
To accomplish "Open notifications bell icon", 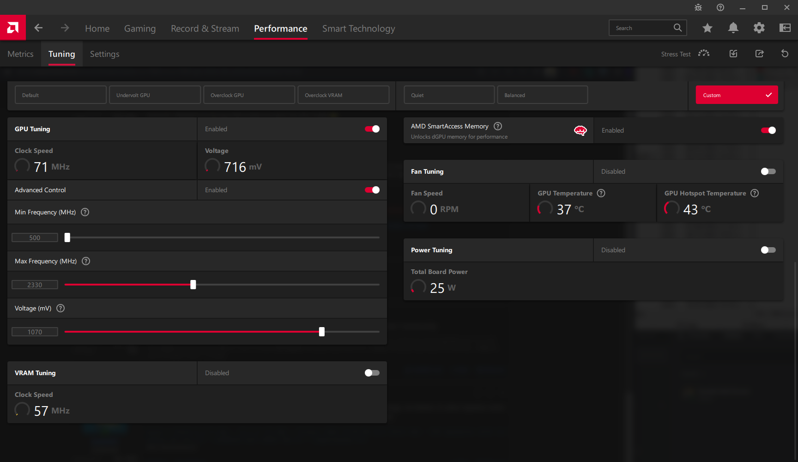I will [x=733, y=28].
